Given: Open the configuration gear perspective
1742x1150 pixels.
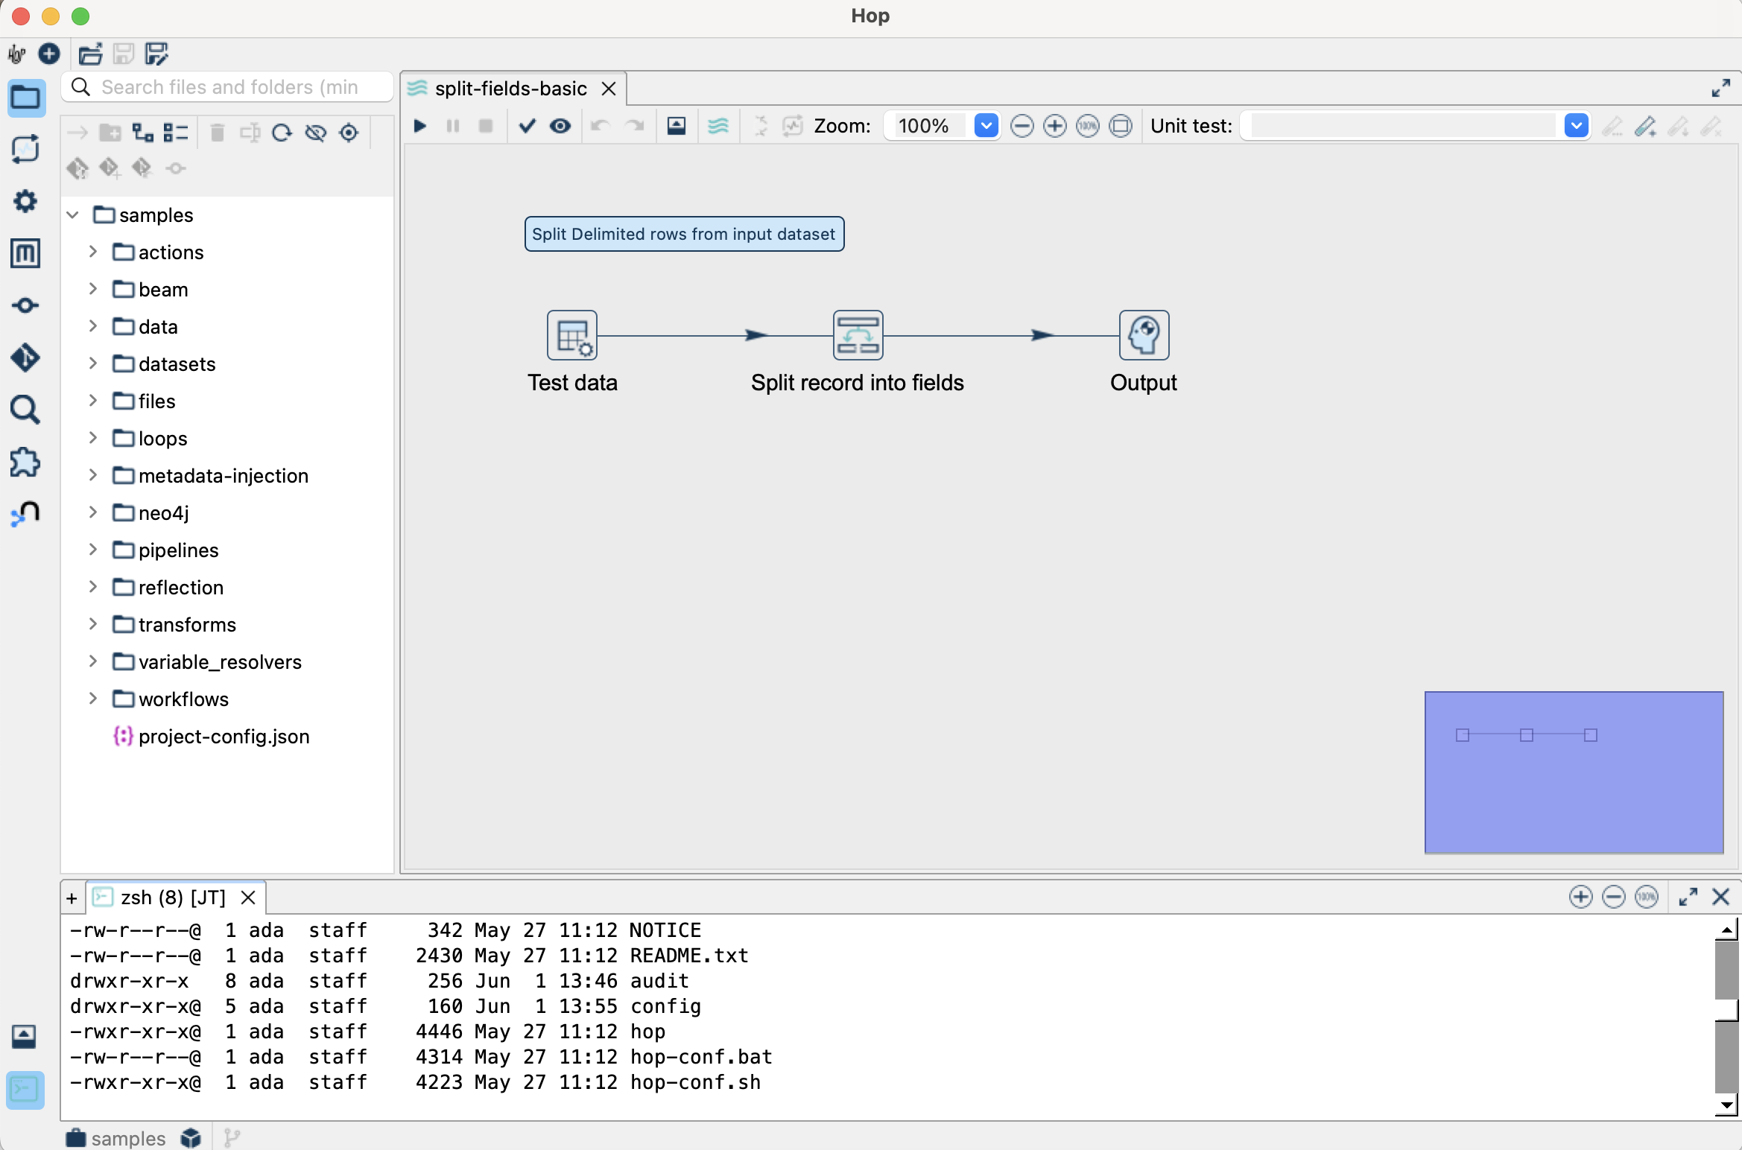Looking at the screenshot, I should click(x=25, y=201).
